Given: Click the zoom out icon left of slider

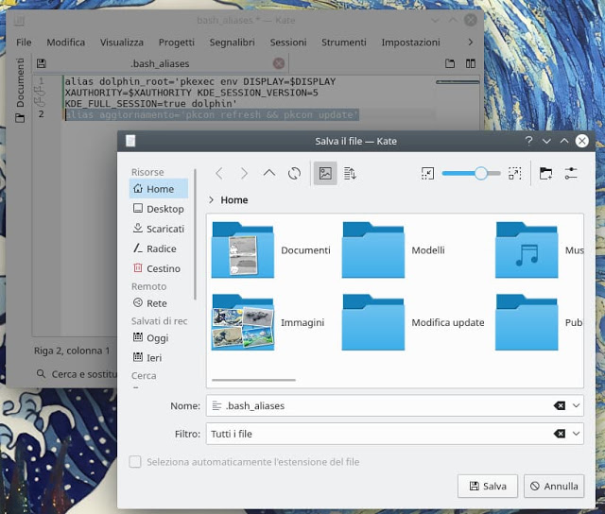Looking at the screenshot, I should [427, 174].
